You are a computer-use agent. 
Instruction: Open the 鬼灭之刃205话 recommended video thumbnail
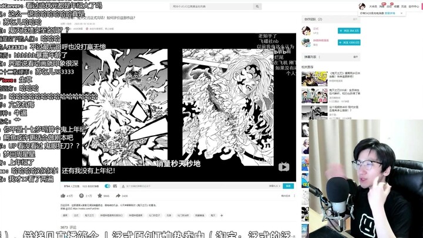(x=314, y=96)
